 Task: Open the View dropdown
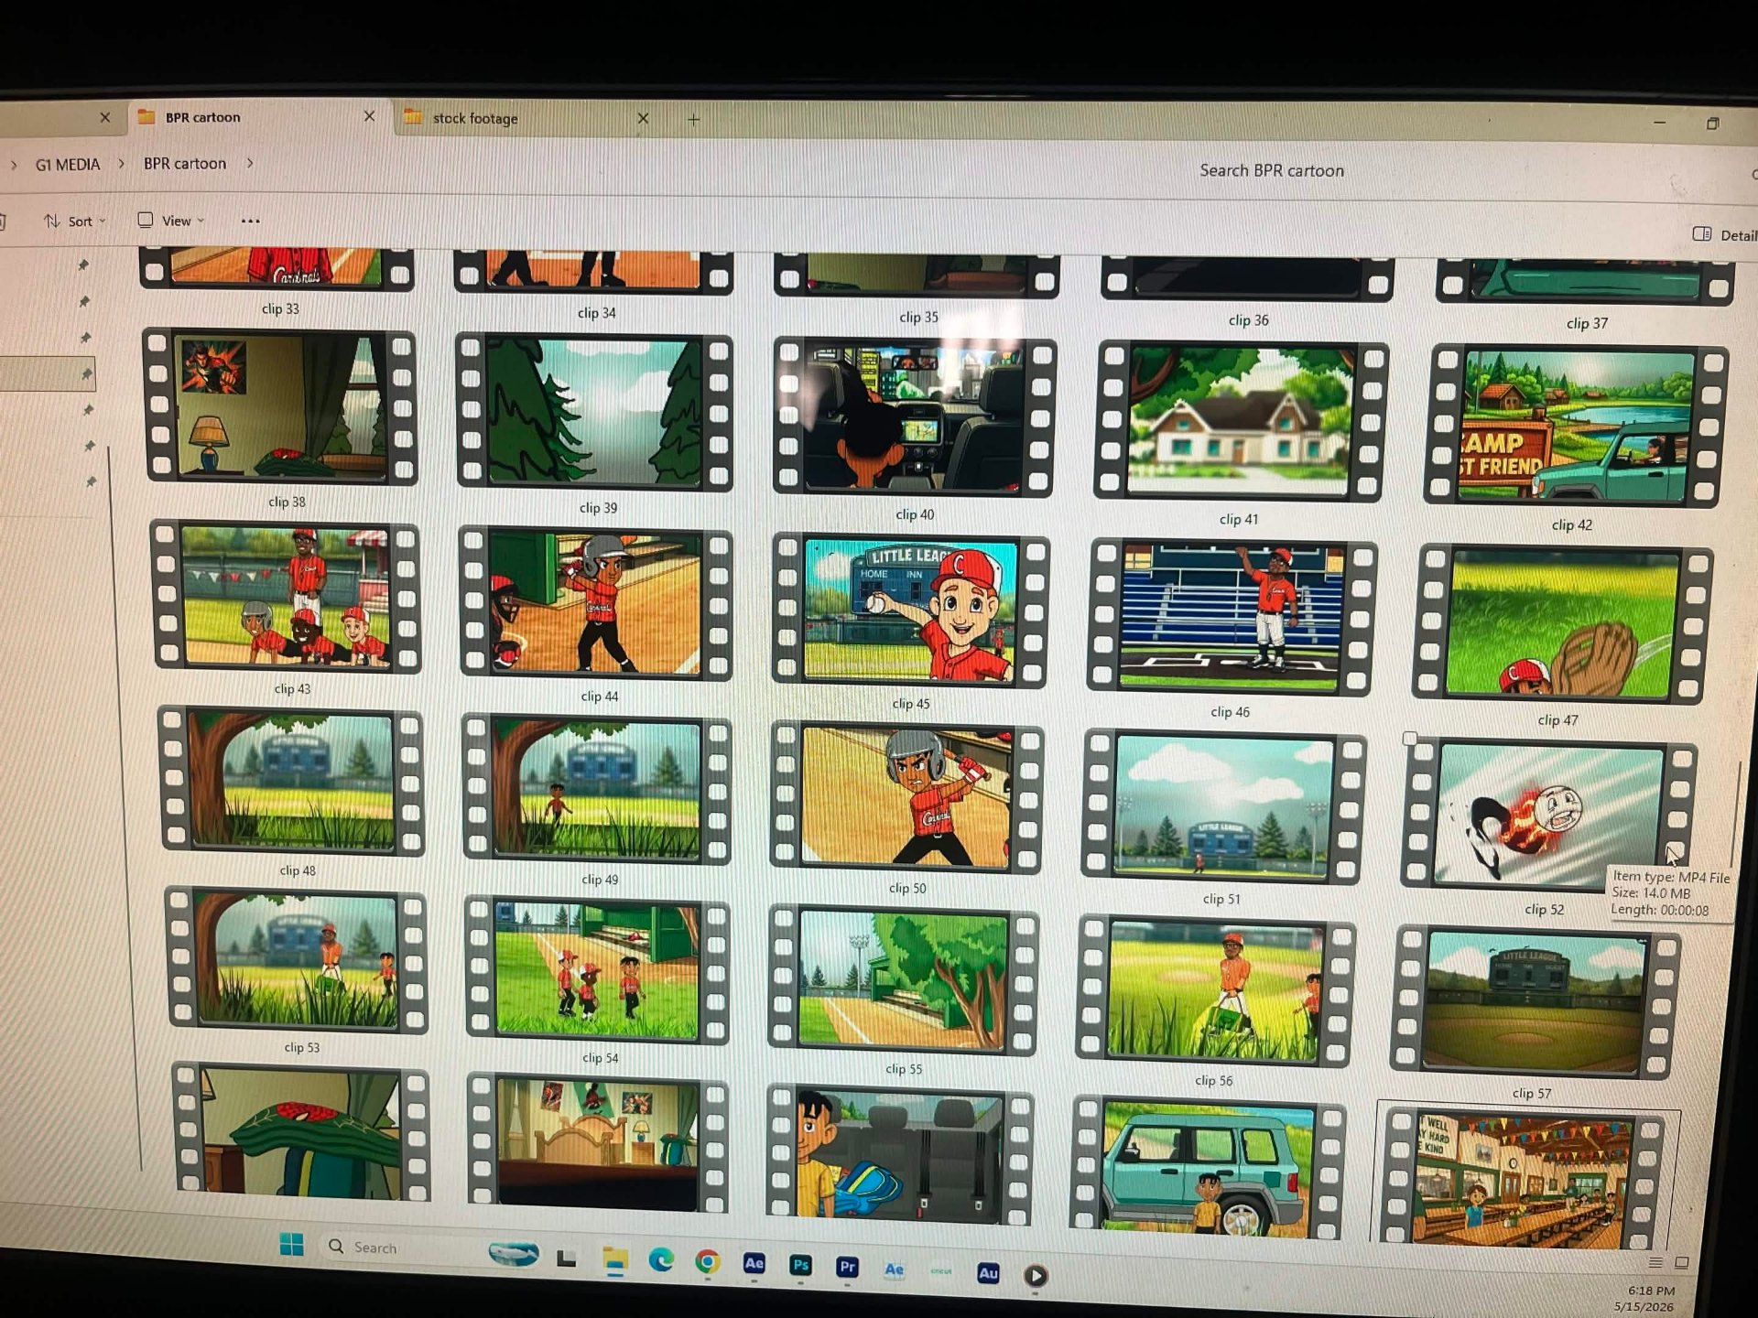coord(171,221)
